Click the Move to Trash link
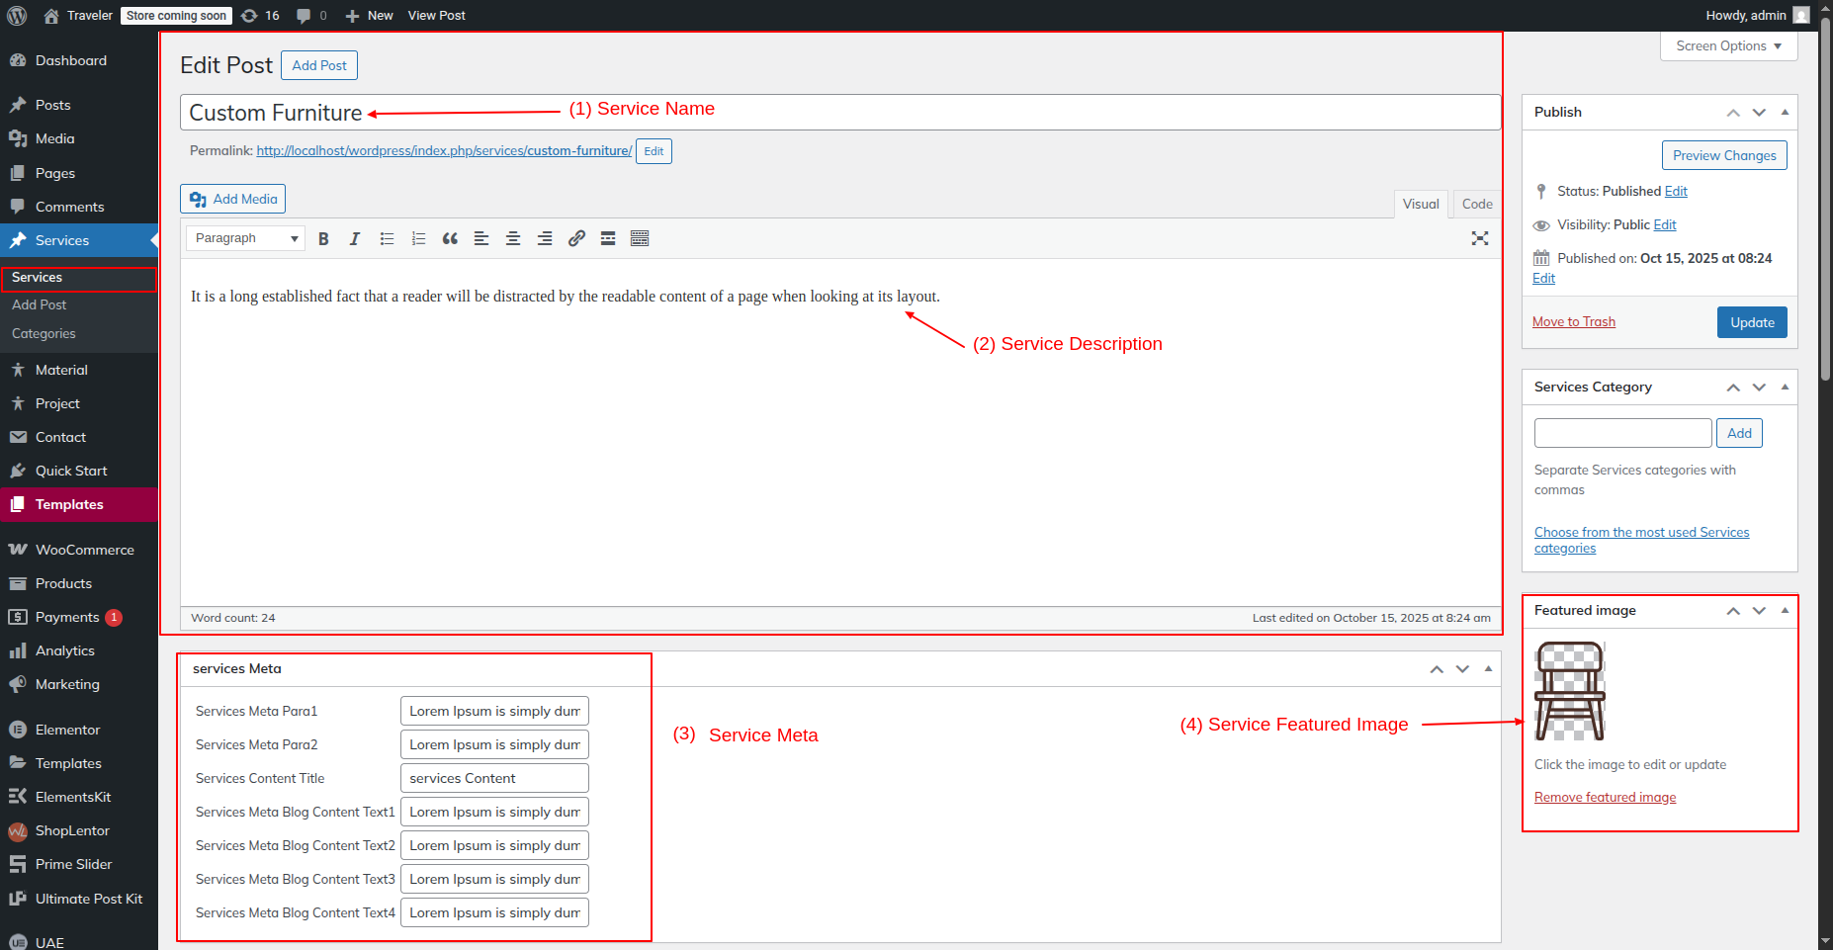This screenshot has height=950, width=1833. click(1573, 322)
